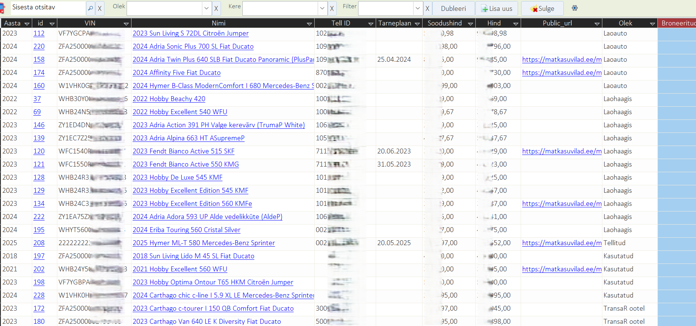Open 2023 Fendt Bianco Active 550 KMG
The width and height of the screenshot is (696, 326).
pos(186,164)
